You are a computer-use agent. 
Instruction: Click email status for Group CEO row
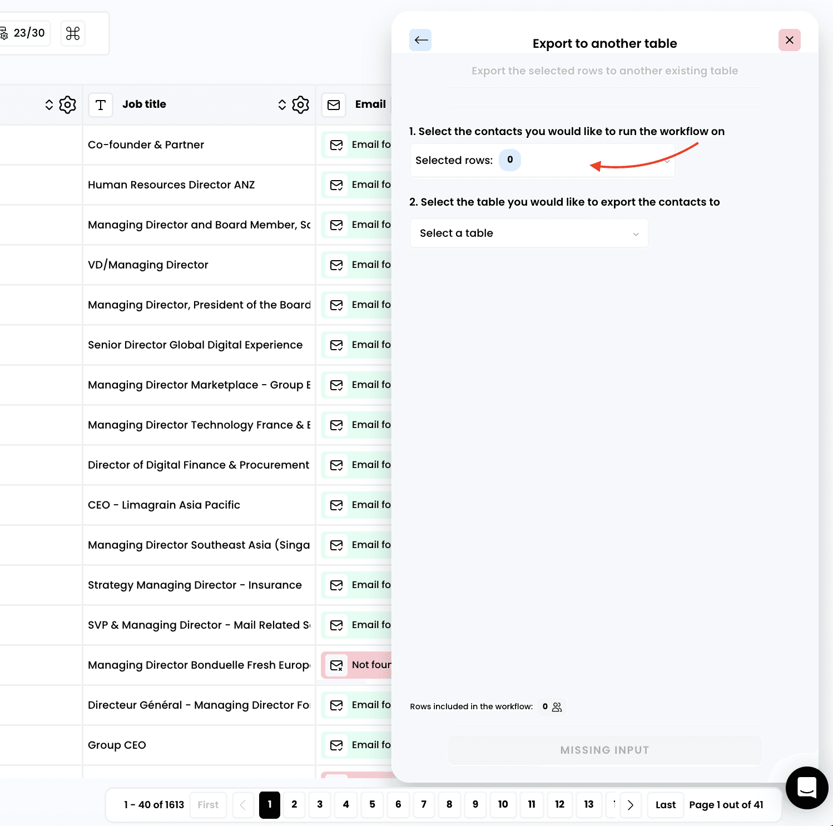coord(356,745)
